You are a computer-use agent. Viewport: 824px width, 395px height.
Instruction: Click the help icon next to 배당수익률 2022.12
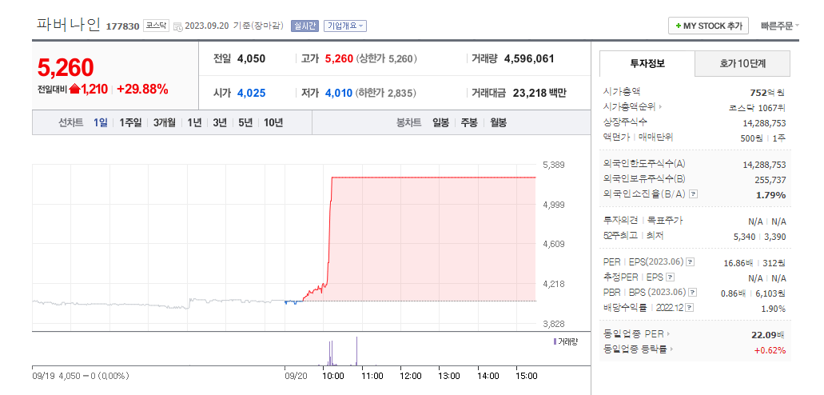click(x=690, y=308)
